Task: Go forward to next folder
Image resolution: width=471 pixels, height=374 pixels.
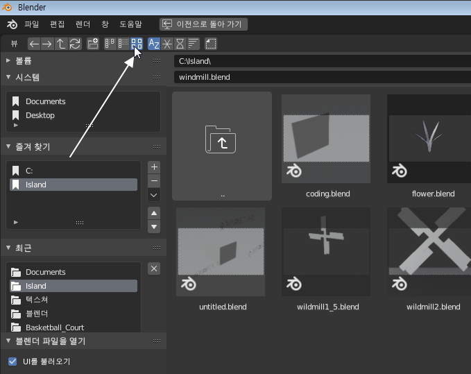Action: [x=47, y=44]
